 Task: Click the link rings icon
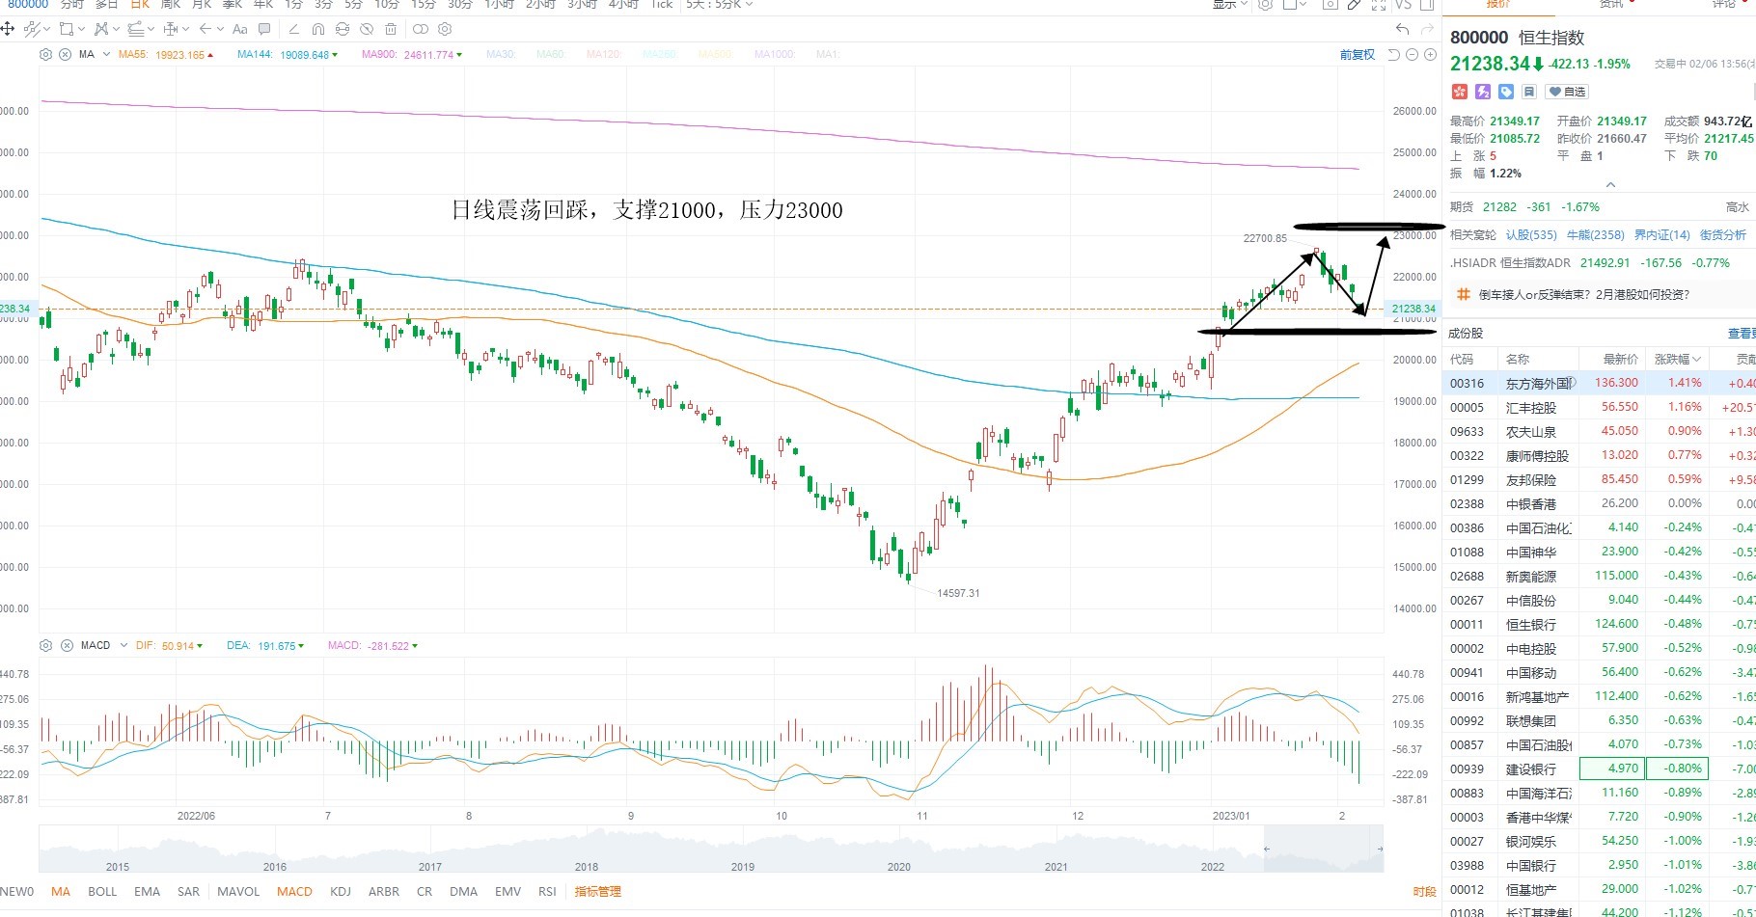click(x=421, y=29)
